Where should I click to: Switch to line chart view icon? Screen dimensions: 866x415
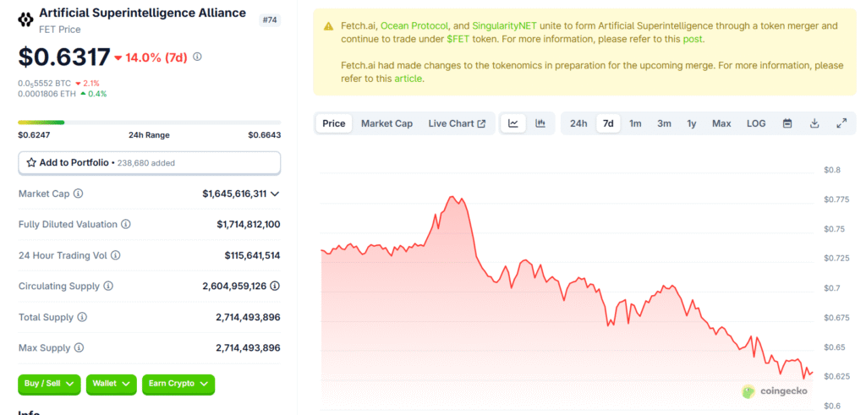click(513, 123)
